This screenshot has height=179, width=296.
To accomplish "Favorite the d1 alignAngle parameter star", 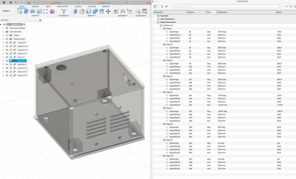I will pos(167,32).
